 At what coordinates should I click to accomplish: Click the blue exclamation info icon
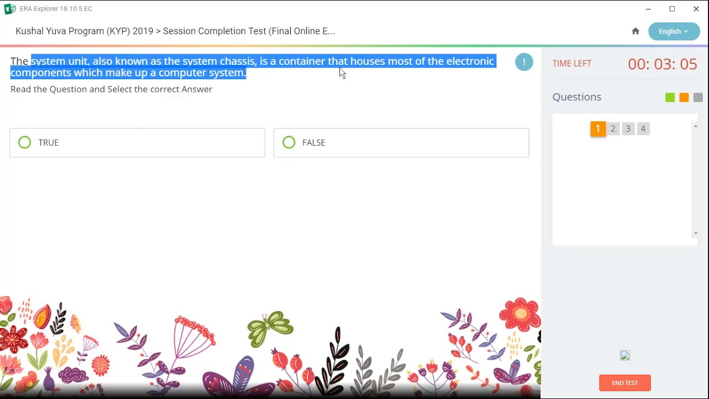pyautogui.click(x=524, y=62)
